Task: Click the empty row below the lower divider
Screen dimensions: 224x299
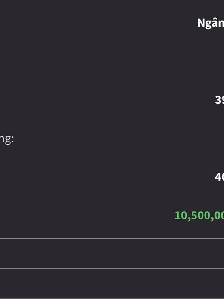Action: pyautogui.click(x=112, y=284)
